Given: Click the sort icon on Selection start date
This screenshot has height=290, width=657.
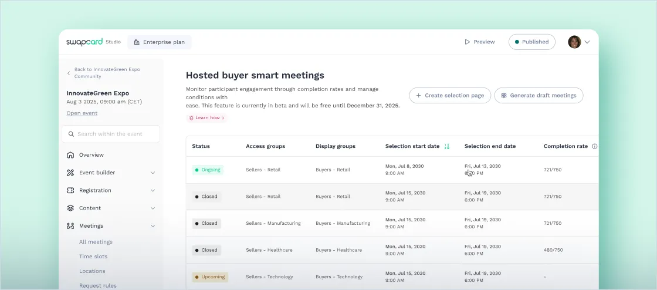Looking at the screenshot, I should (x=446, y=146).
